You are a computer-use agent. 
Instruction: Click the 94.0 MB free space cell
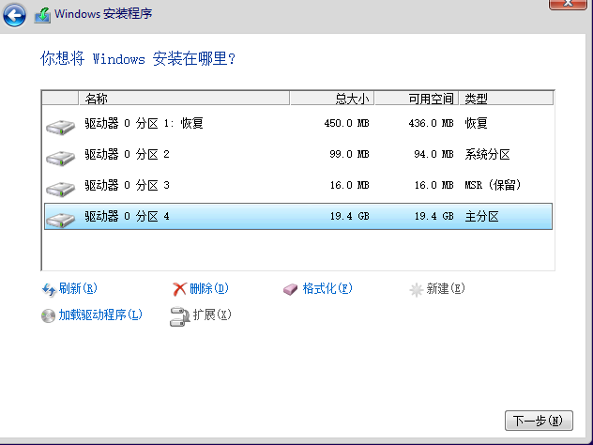433,155
